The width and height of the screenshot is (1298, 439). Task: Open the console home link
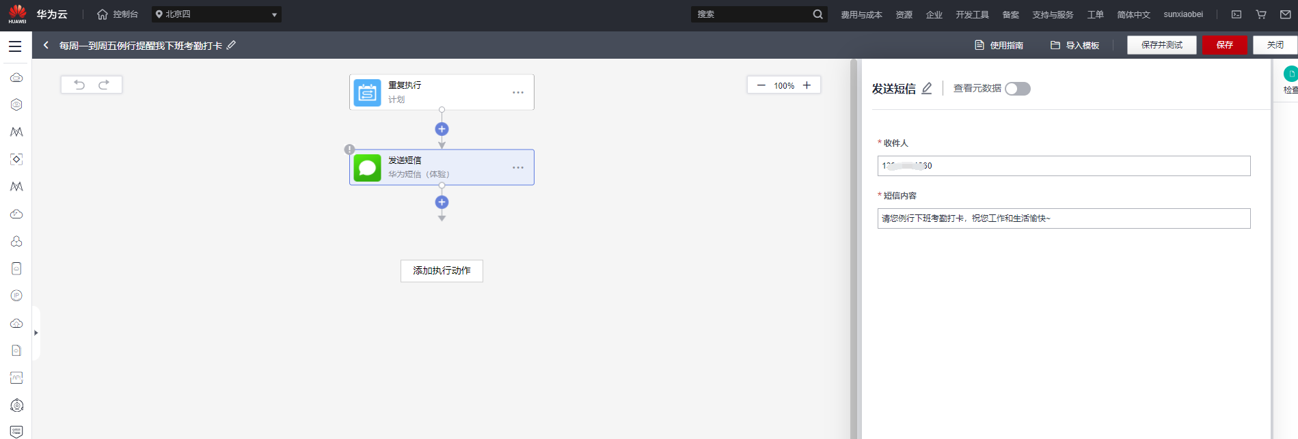[x=118, y=14]
